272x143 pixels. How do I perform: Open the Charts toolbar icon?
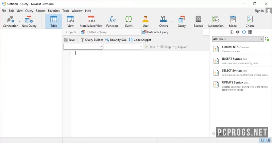point(250,21)
